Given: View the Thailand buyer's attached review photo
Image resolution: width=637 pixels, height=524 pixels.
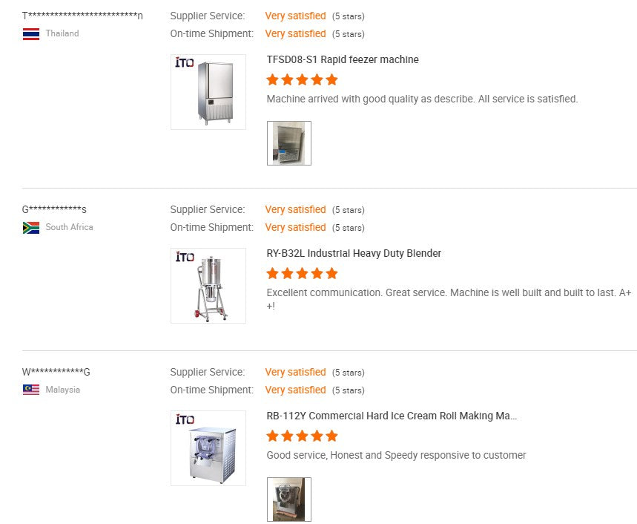Looking at the screenshot, I should (289, 143).
